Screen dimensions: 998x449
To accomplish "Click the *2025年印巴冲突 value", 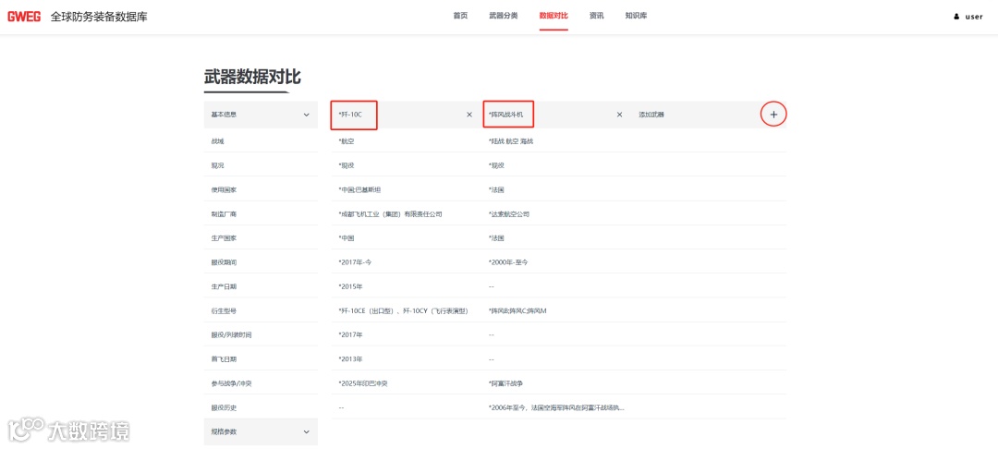I will tap(363, 382).
